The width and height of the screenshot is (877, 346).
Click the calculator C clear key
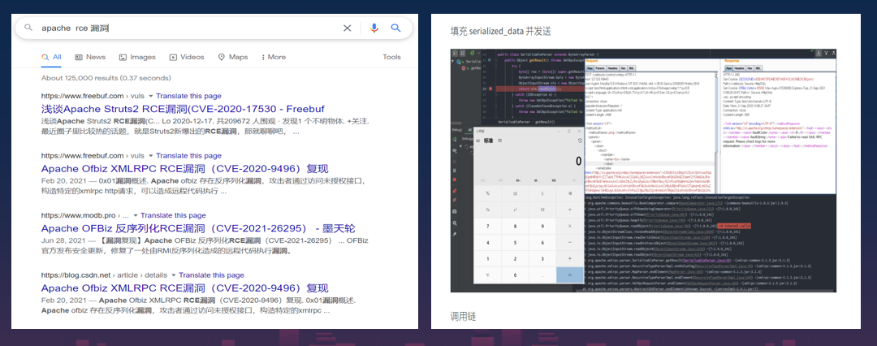tap(542, 193)
